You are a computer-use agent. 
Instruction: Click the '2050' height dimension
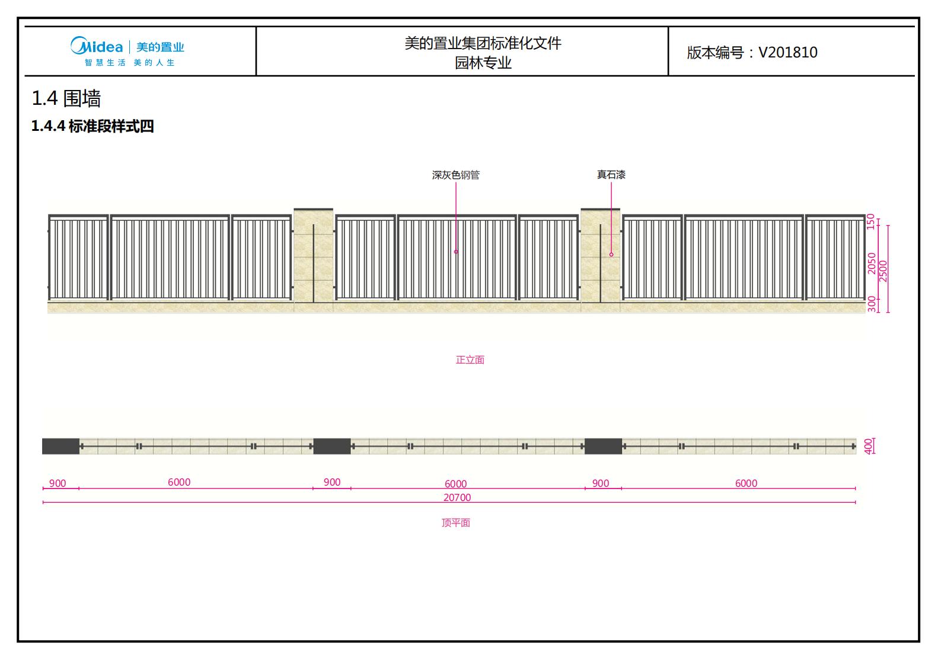871,263
